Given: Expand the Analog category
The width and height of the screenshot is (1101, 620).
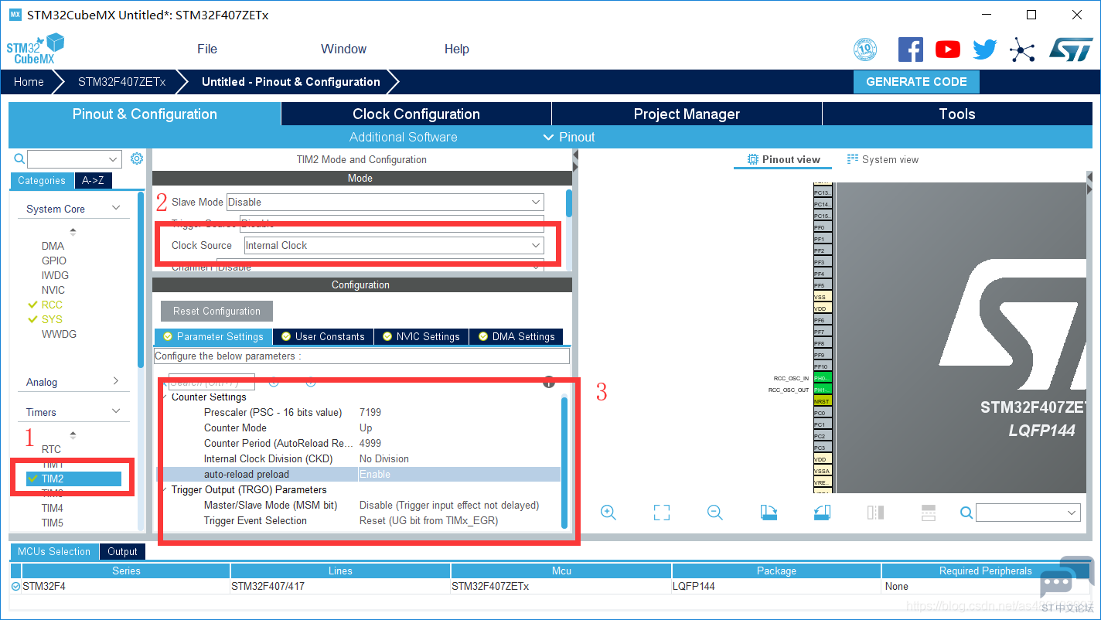Looking at the screenshot, I should pos(116,381).
